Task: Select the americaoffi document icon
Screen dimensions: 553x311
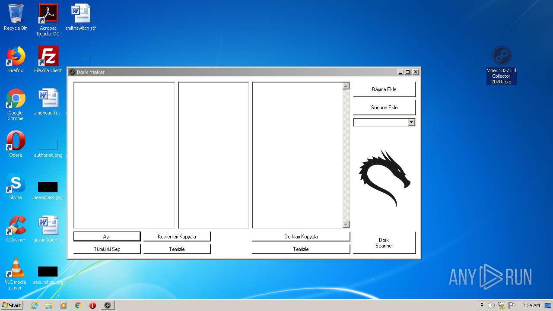Action: point(48,102)
